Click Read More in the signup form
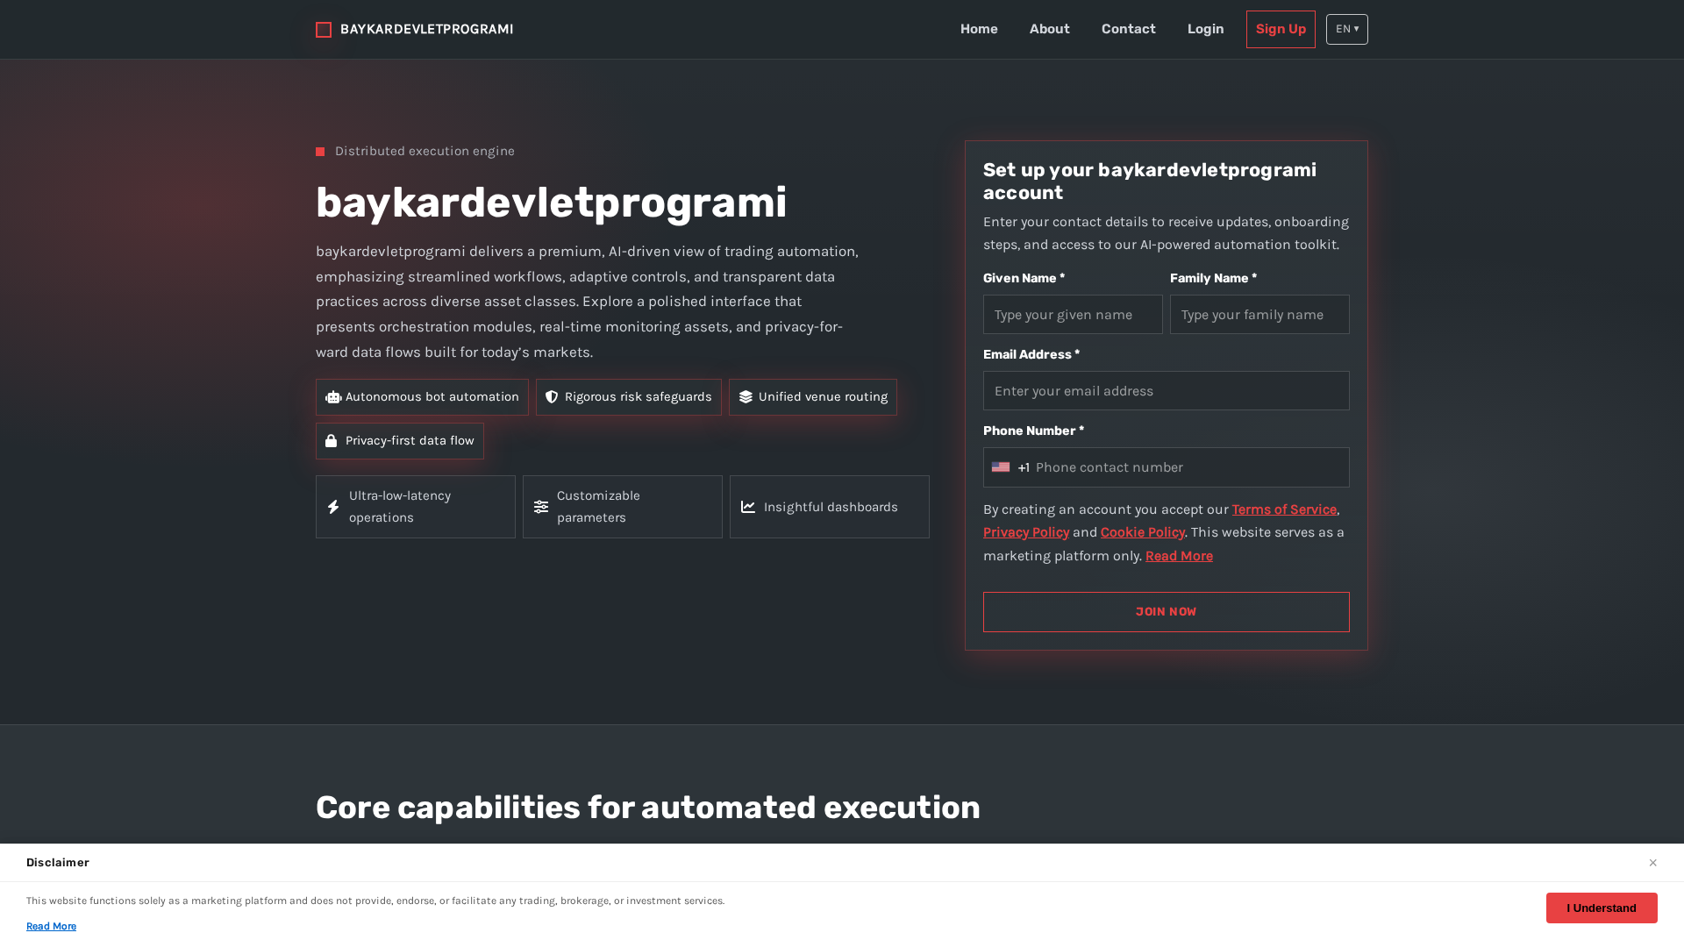Viewport: 1684px width, 947px height. pos(1179,556)
